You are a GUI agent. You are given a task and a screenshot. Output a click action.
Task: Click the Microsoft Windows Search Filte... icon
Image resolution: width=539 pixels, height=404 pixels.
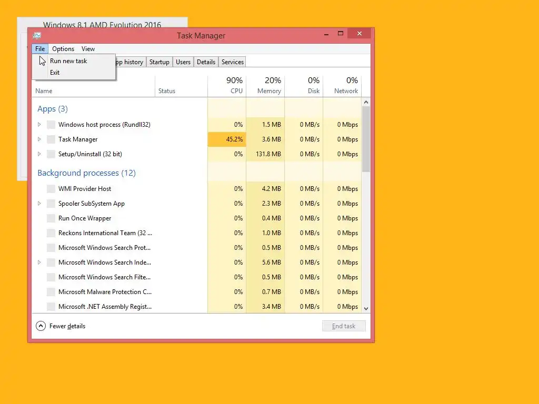click(51, 277)
